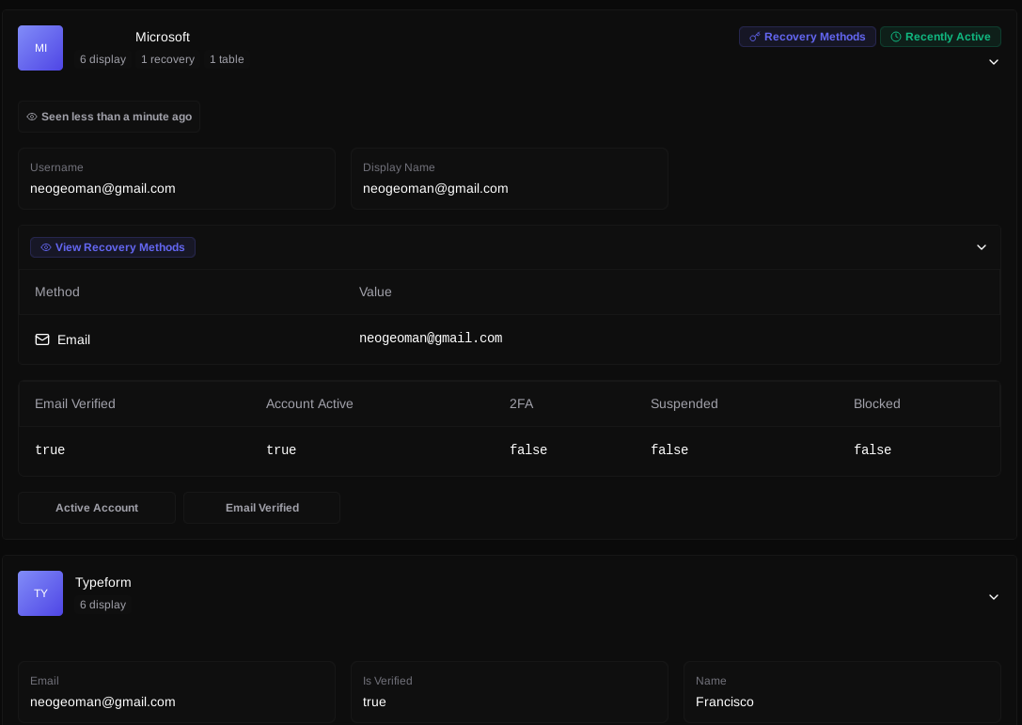The image size is (1022, 725).
Task: Collapse the Microsoft account card chevron
Action: (993, 62)
